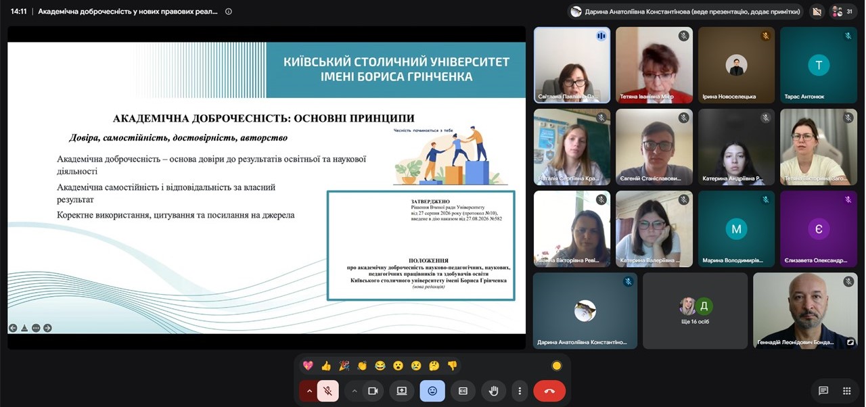Click the shared presentation slide
Image resolution: width=866 pixels, height=407 pixels.
pos(267,188)
